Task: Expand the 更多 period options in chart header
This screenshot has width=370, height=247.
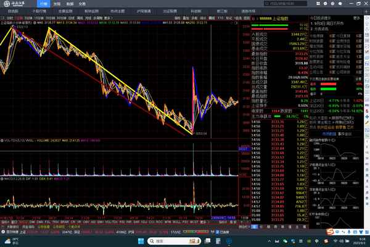Action: click(108, 19)
